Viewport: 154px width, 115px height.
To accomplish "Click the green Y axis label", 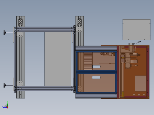I will [x=7, y=102].
